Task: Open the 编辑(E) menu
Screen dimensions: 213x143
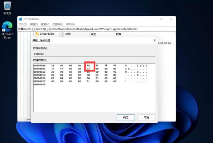Action: [34, 24]
